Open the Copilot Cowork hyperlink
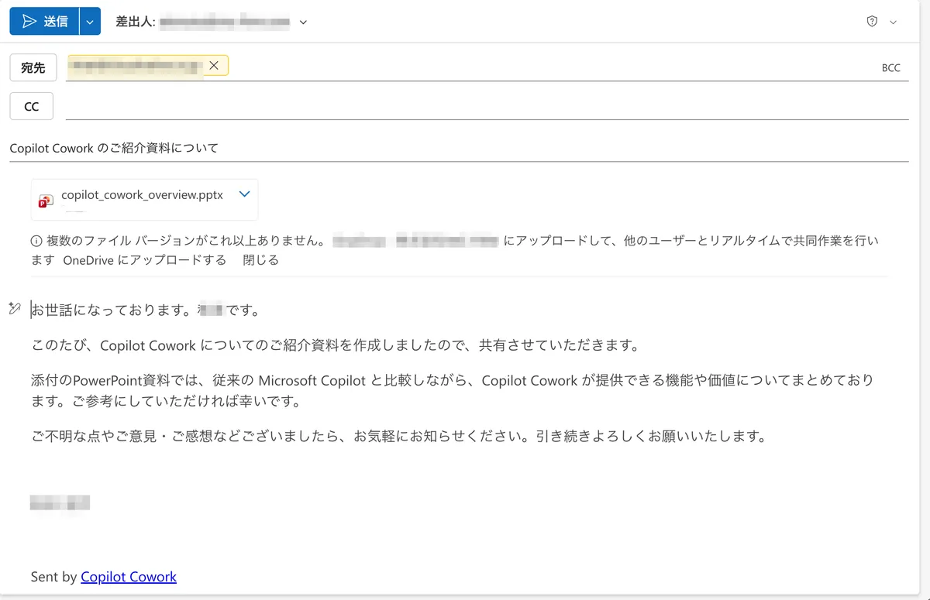 129,577
